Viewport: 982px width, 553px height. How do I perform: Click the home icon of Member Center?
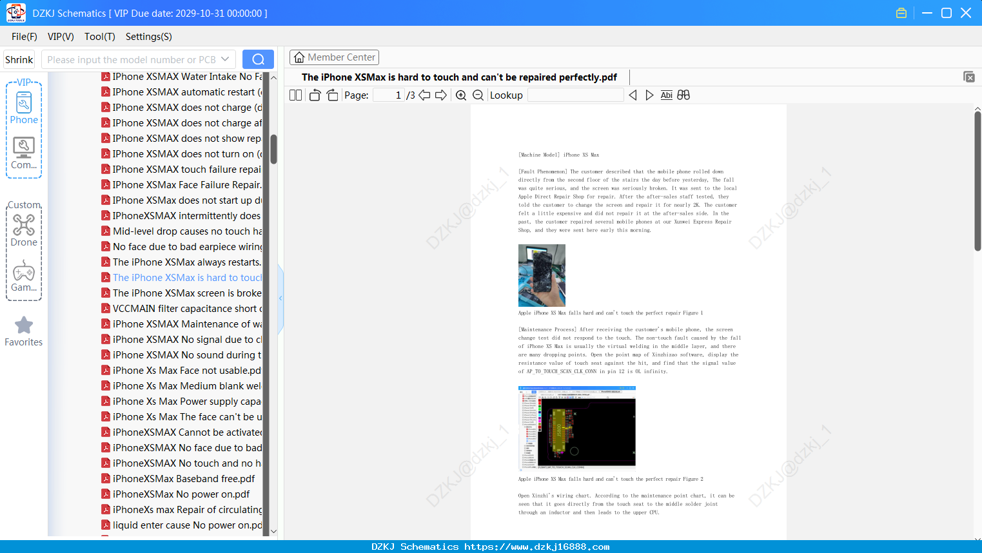coord(299,57)
